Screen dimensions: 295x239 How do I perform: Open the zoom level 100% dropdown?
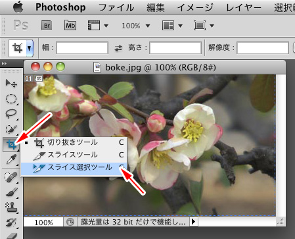[135, 26]
